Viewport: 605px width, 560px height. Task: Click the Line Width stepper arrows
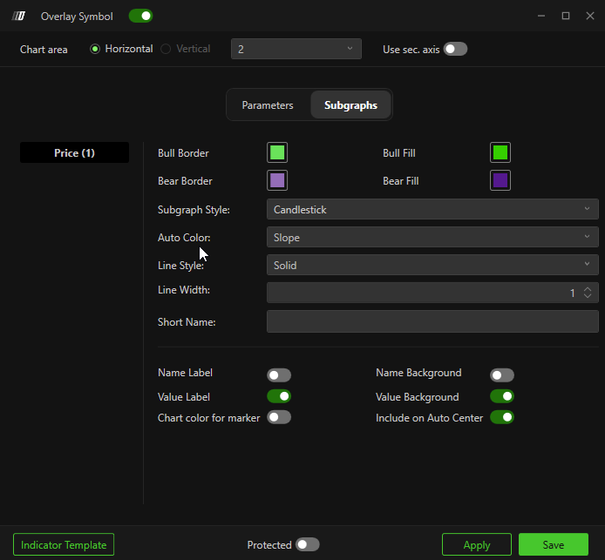click(x=588, y=293)
